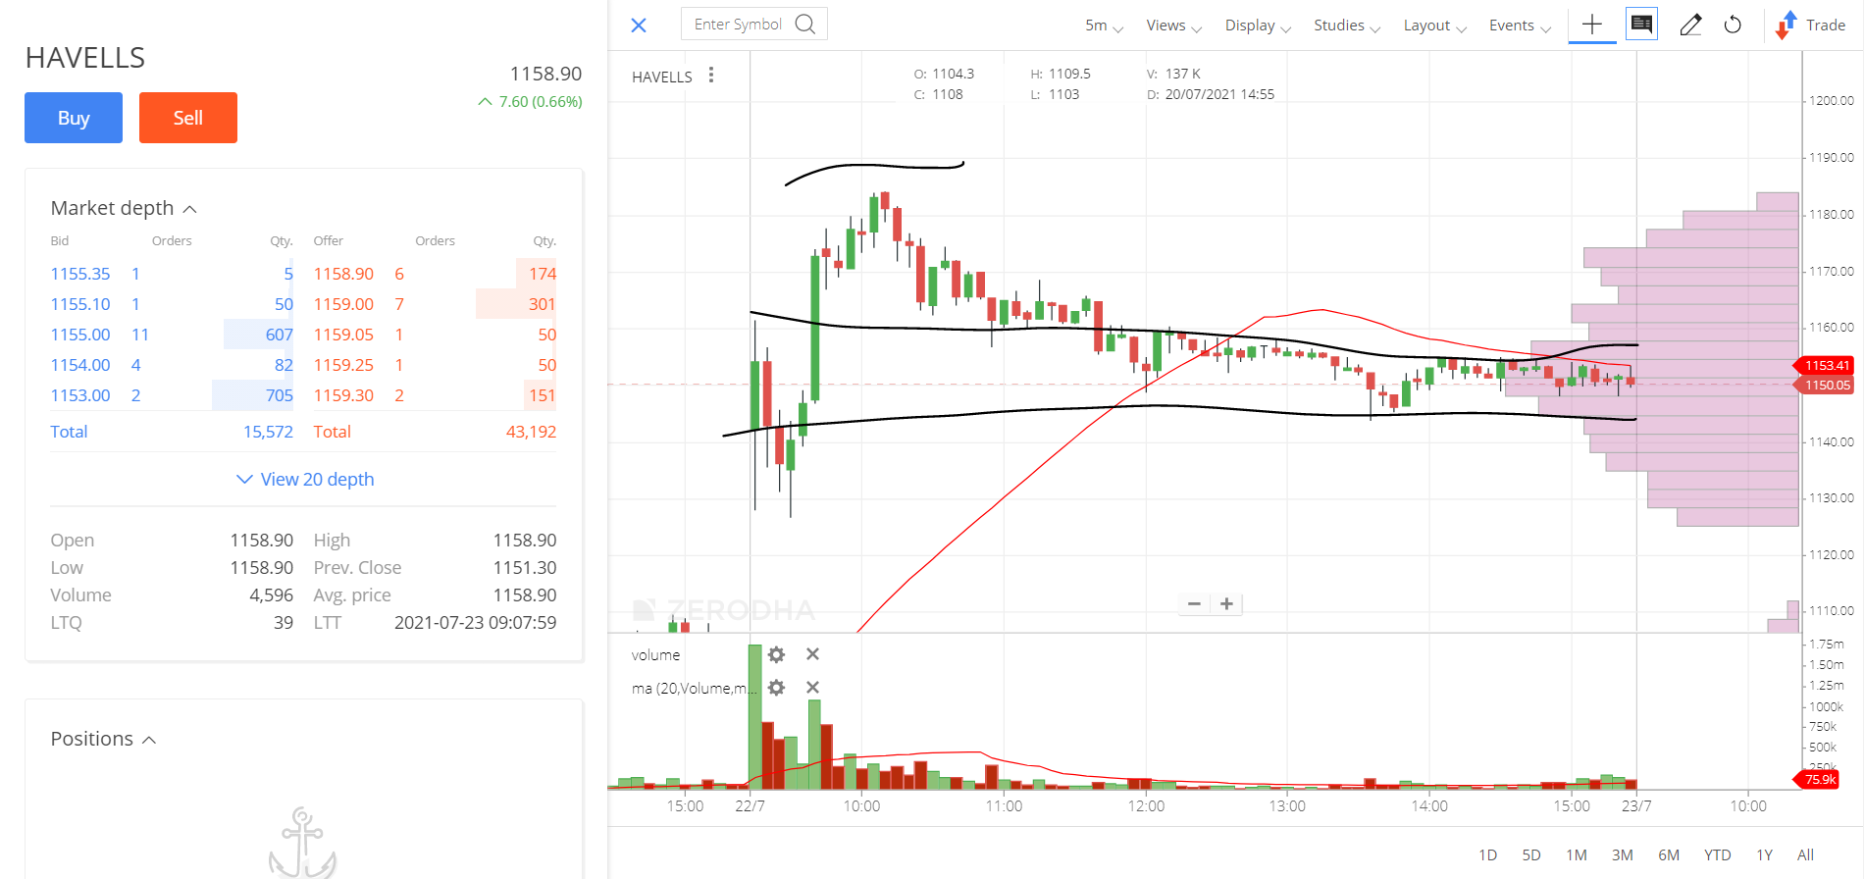
Task: Click the symbol search magnifier icon
Action: coord(805,25)
